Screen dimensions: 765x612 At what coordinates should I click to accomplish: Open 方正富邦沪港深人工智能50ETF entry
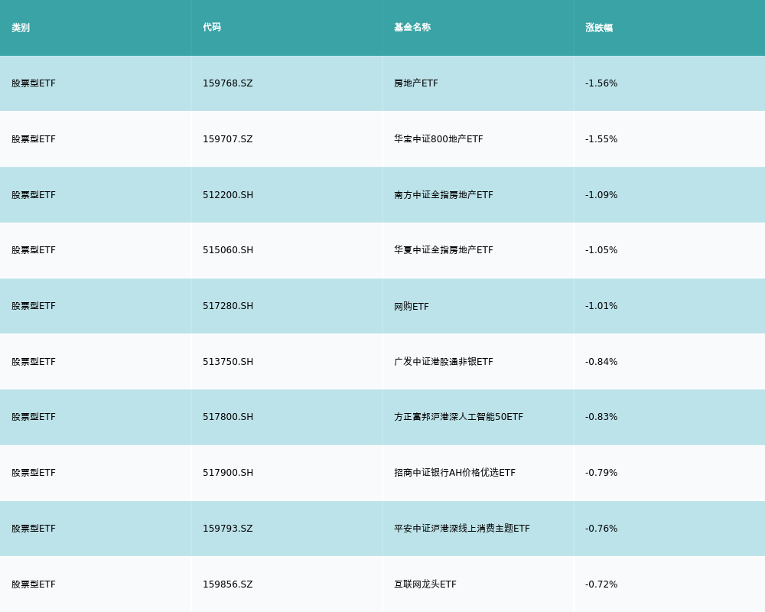pyautogui.click(x=458, y=417)
